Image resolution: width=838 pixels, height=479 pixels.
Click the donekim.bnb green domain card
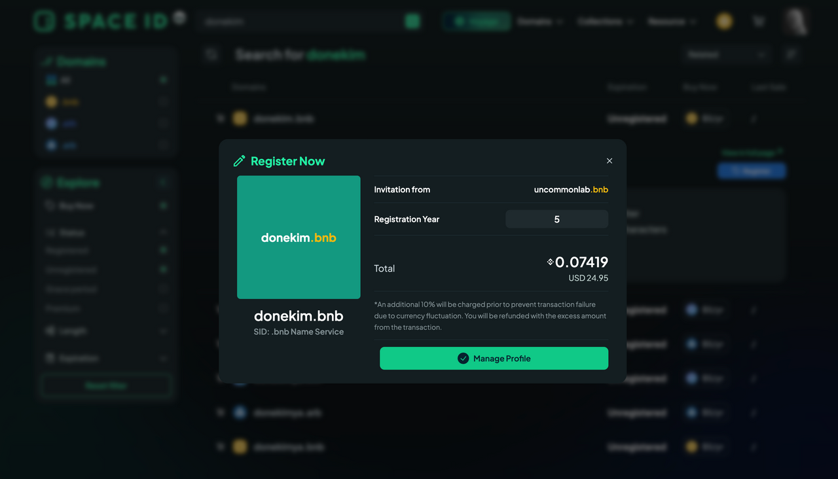(x=299, y=237)
